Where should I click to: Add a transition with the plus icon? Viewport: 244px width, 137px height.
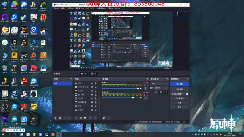click(x=156, y=92)
